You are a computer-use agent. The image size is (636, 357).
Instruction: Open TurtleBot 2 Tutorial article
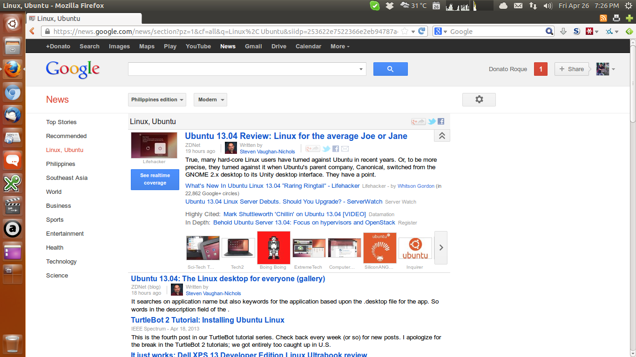(208, 320)
